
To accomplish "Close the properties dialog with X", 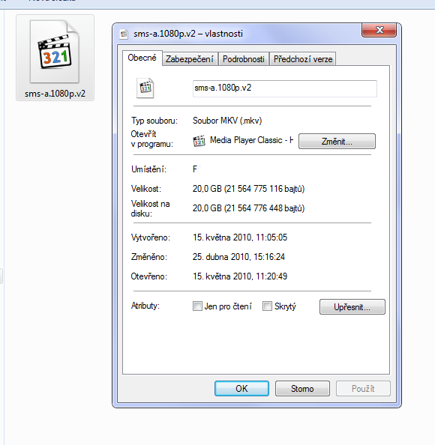I will click(x=379, y=30).
